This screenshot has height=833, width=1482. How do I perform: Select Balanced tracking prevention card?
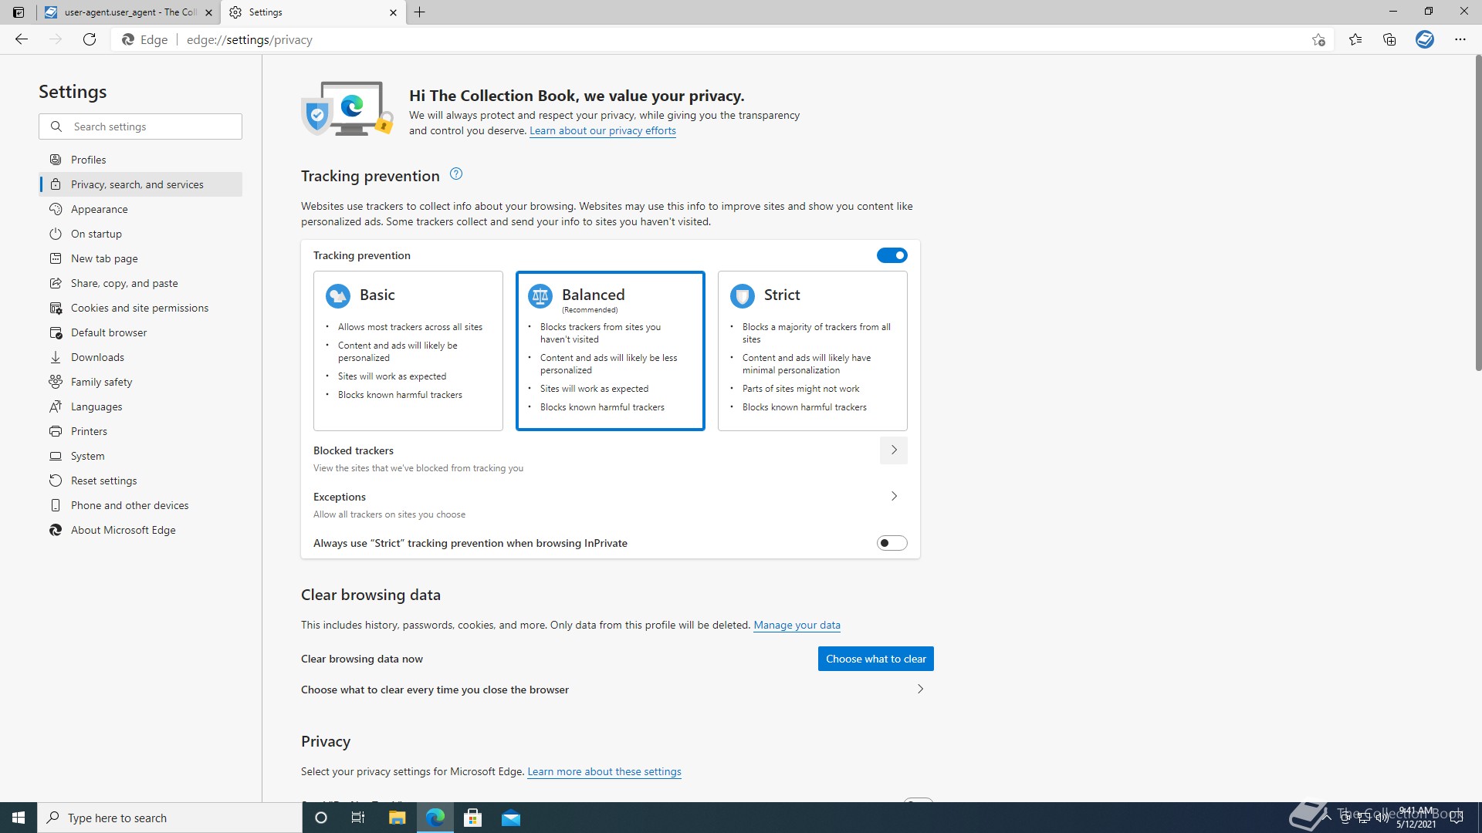pyautogui.click(x=611, y=351)
